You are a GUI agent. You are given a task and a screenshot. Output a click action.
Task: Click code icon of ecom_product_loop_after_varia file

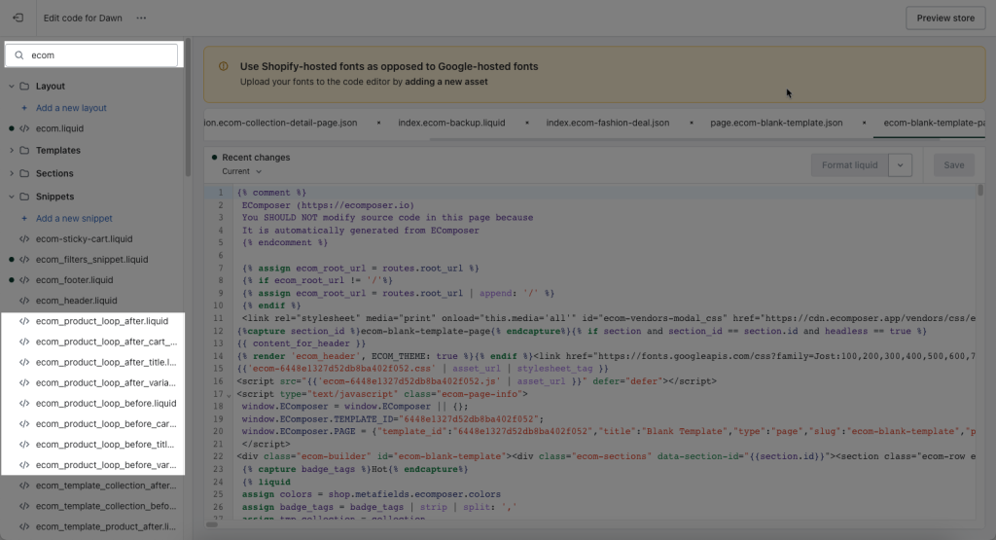(24, 382)
